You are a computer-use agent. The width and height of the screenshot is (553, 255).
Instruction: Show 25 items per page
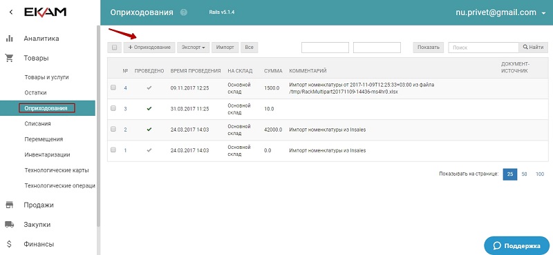tap(510, 174)
